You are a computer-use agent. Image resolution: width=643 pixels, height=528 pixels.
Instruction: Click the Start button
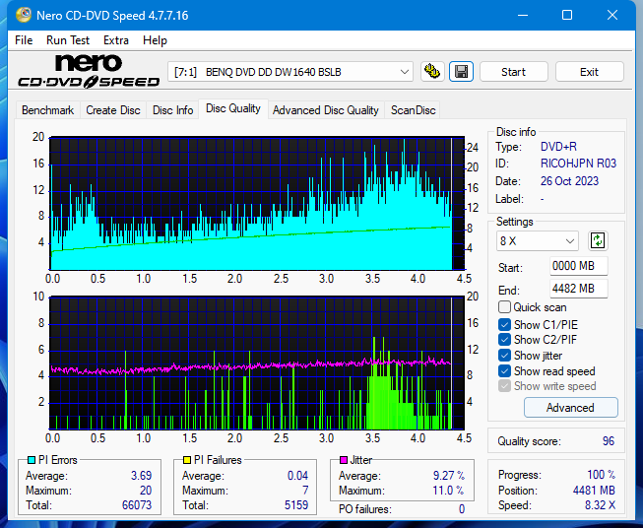(x=513, y=72)
